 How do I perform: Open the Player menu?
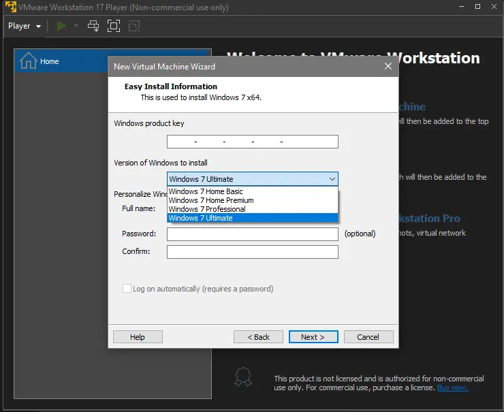pos(25,26)
